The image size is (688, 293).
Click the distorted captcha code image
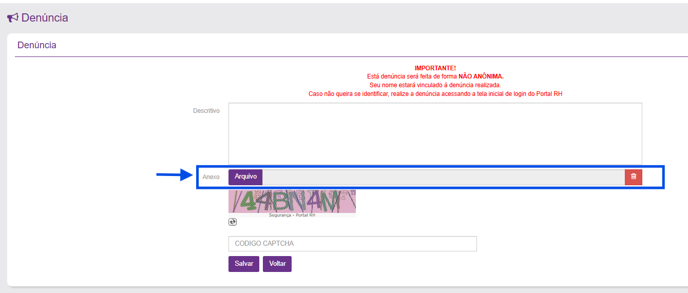tap(292, 201)
